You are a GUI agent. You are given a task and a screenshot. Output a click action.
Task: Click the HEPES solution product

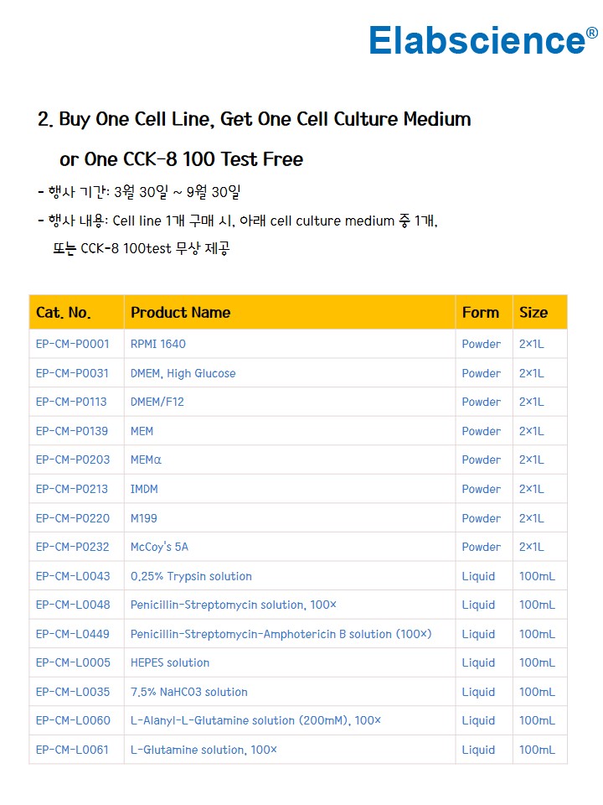[170, 662]
